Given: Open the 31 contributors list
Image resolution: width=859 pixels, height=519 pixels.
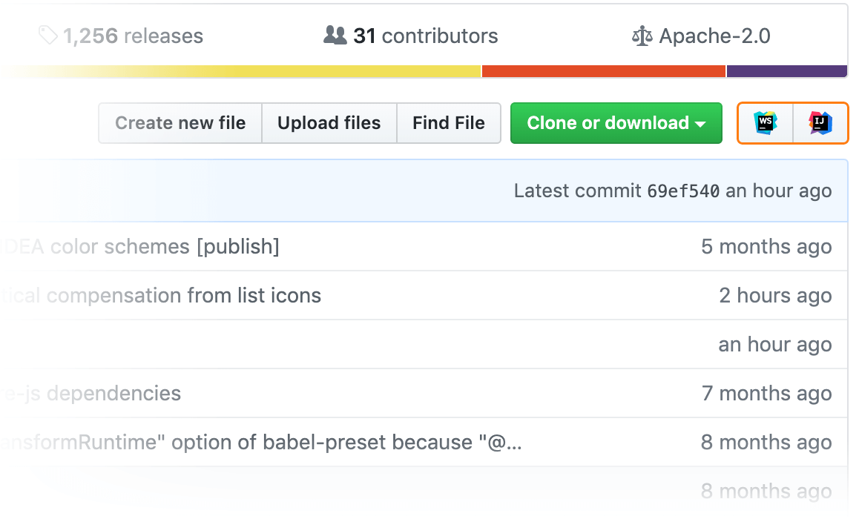Looking at the screenshot, I should point(425,36).
